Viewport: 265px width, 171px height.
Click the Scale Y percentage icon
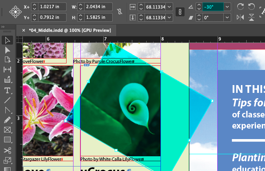point(133,18)
